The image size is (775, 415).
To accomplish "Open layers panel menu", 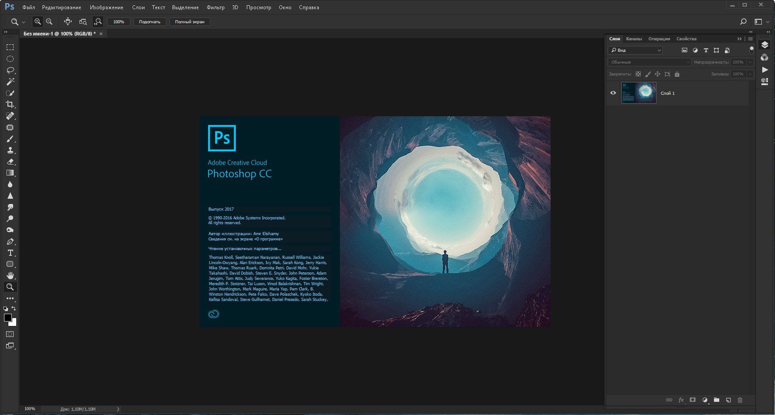I will tap(750, 39).
